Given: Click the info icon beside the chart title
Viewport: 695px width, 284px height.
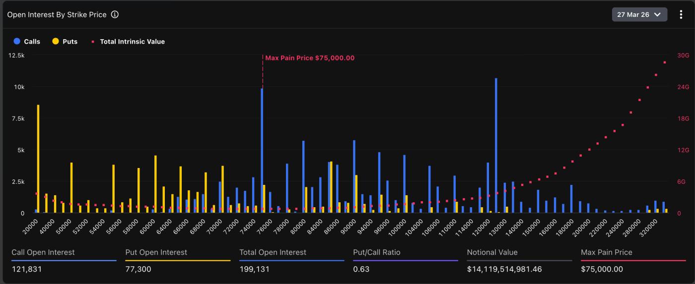Looking at the screenshot, I should click(115, 15).
